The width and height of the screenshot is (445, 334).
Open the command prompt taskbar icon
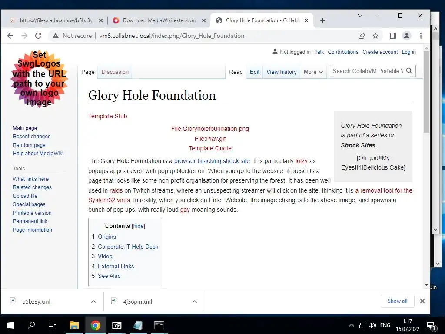pyautogui.click(x=159, y=325)
